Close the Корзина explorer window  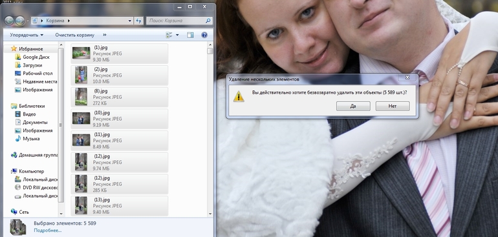(x=204, y=6)
